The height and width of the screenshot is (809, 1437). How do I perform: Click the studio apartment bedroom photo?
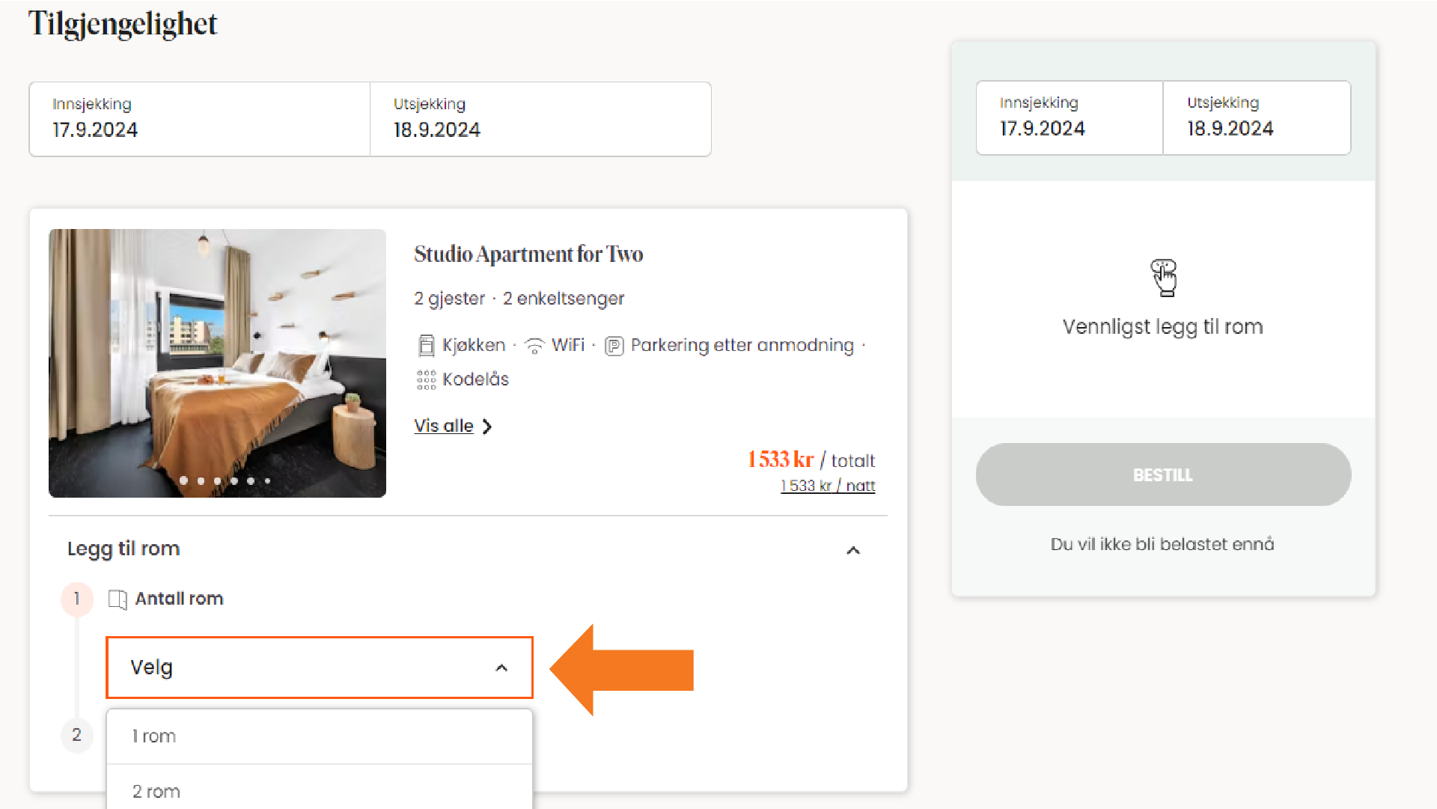click(x=217, y=363)
